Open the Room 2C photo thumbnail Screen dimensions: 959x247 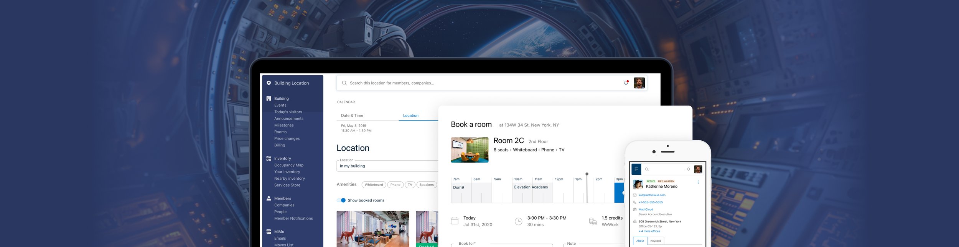coord(470,150)
